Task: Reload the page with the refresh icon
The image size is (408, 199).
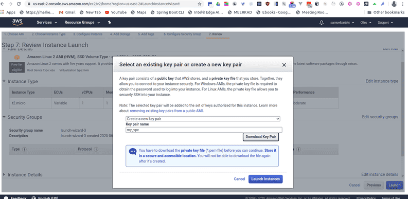Action: [x=19, y=4]
